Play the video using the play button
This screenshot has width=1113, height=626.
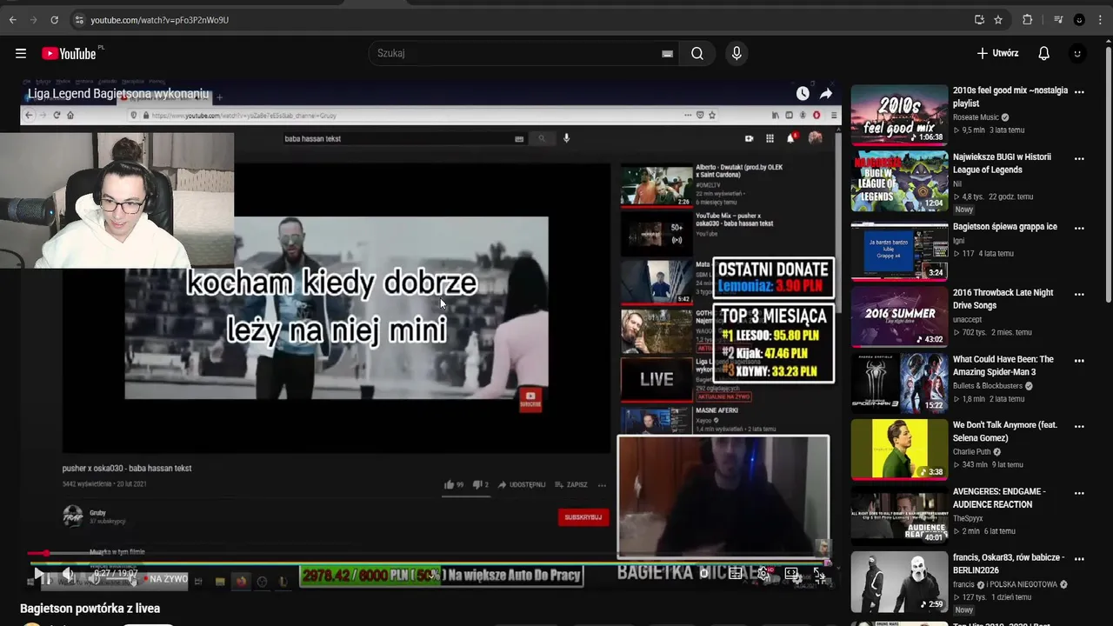click(39, 575)
